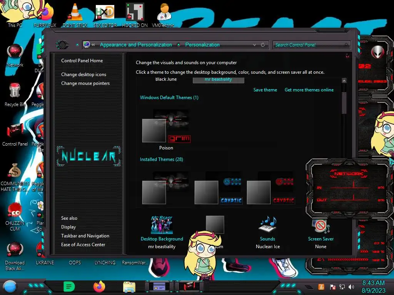Select the red Cavatic installed theme
Screen dimensions: 394x295
(270, 188)
